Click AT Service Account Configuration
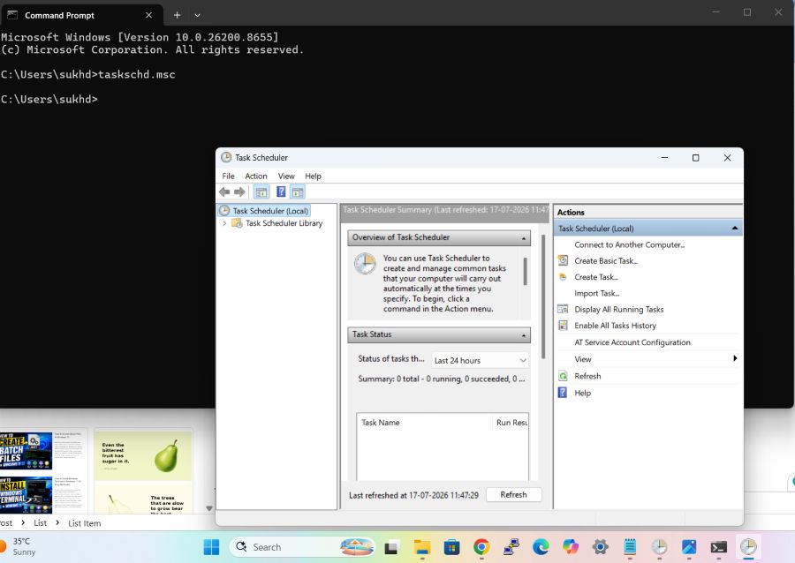 [x=632, y=342]
